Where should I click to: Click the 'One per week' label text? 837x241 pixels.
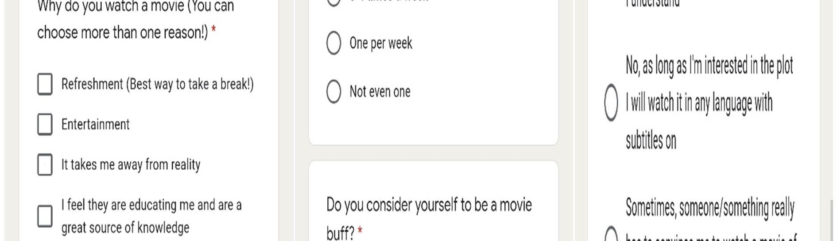(x=381, y=43)
